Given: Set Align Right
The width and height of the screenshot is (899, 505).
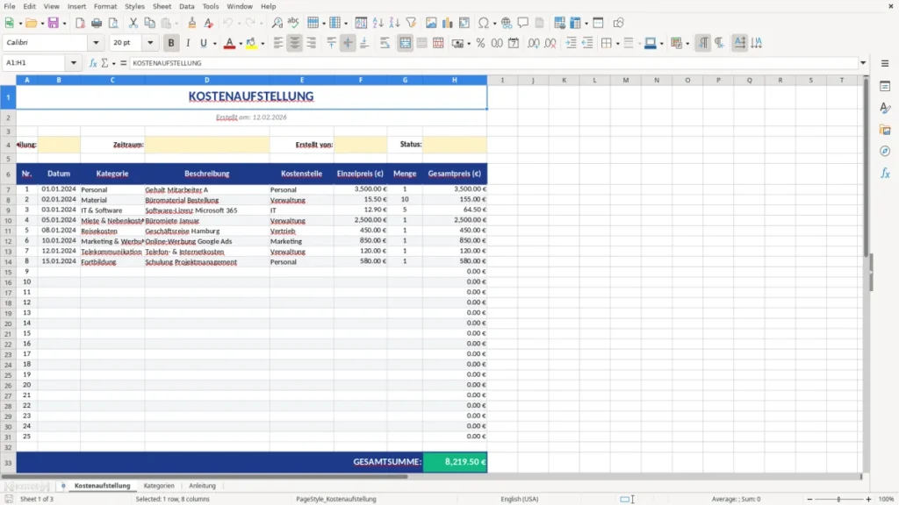Looking at the screenshot, I should 312,43.
